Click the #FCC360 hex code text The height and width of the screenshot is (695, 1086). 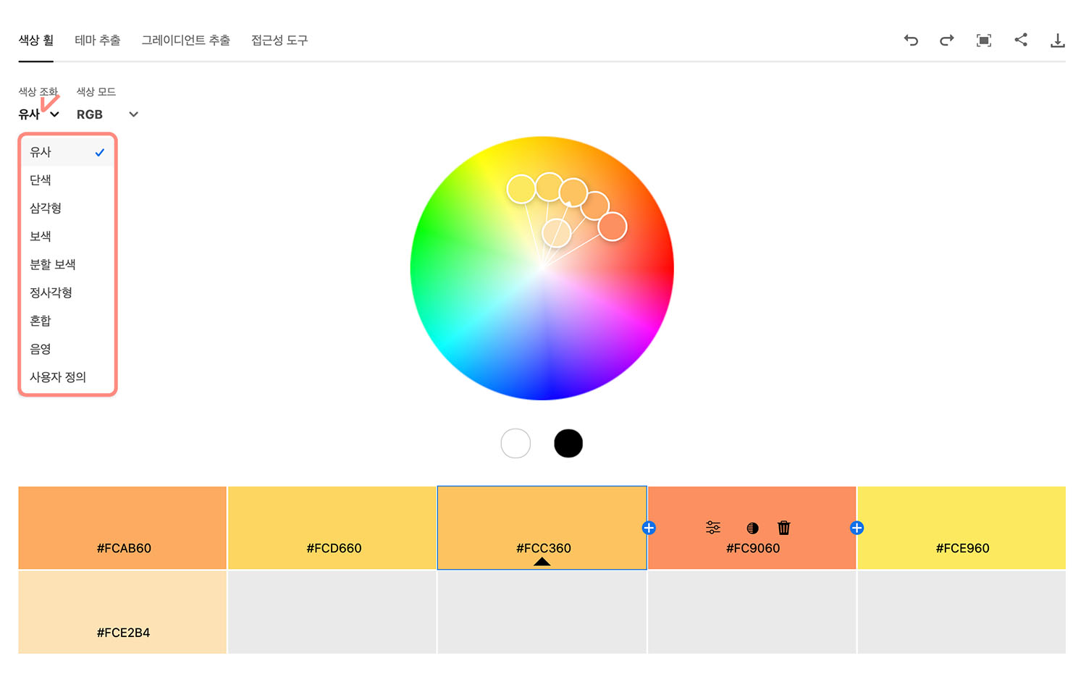click(x=544, y=548)
